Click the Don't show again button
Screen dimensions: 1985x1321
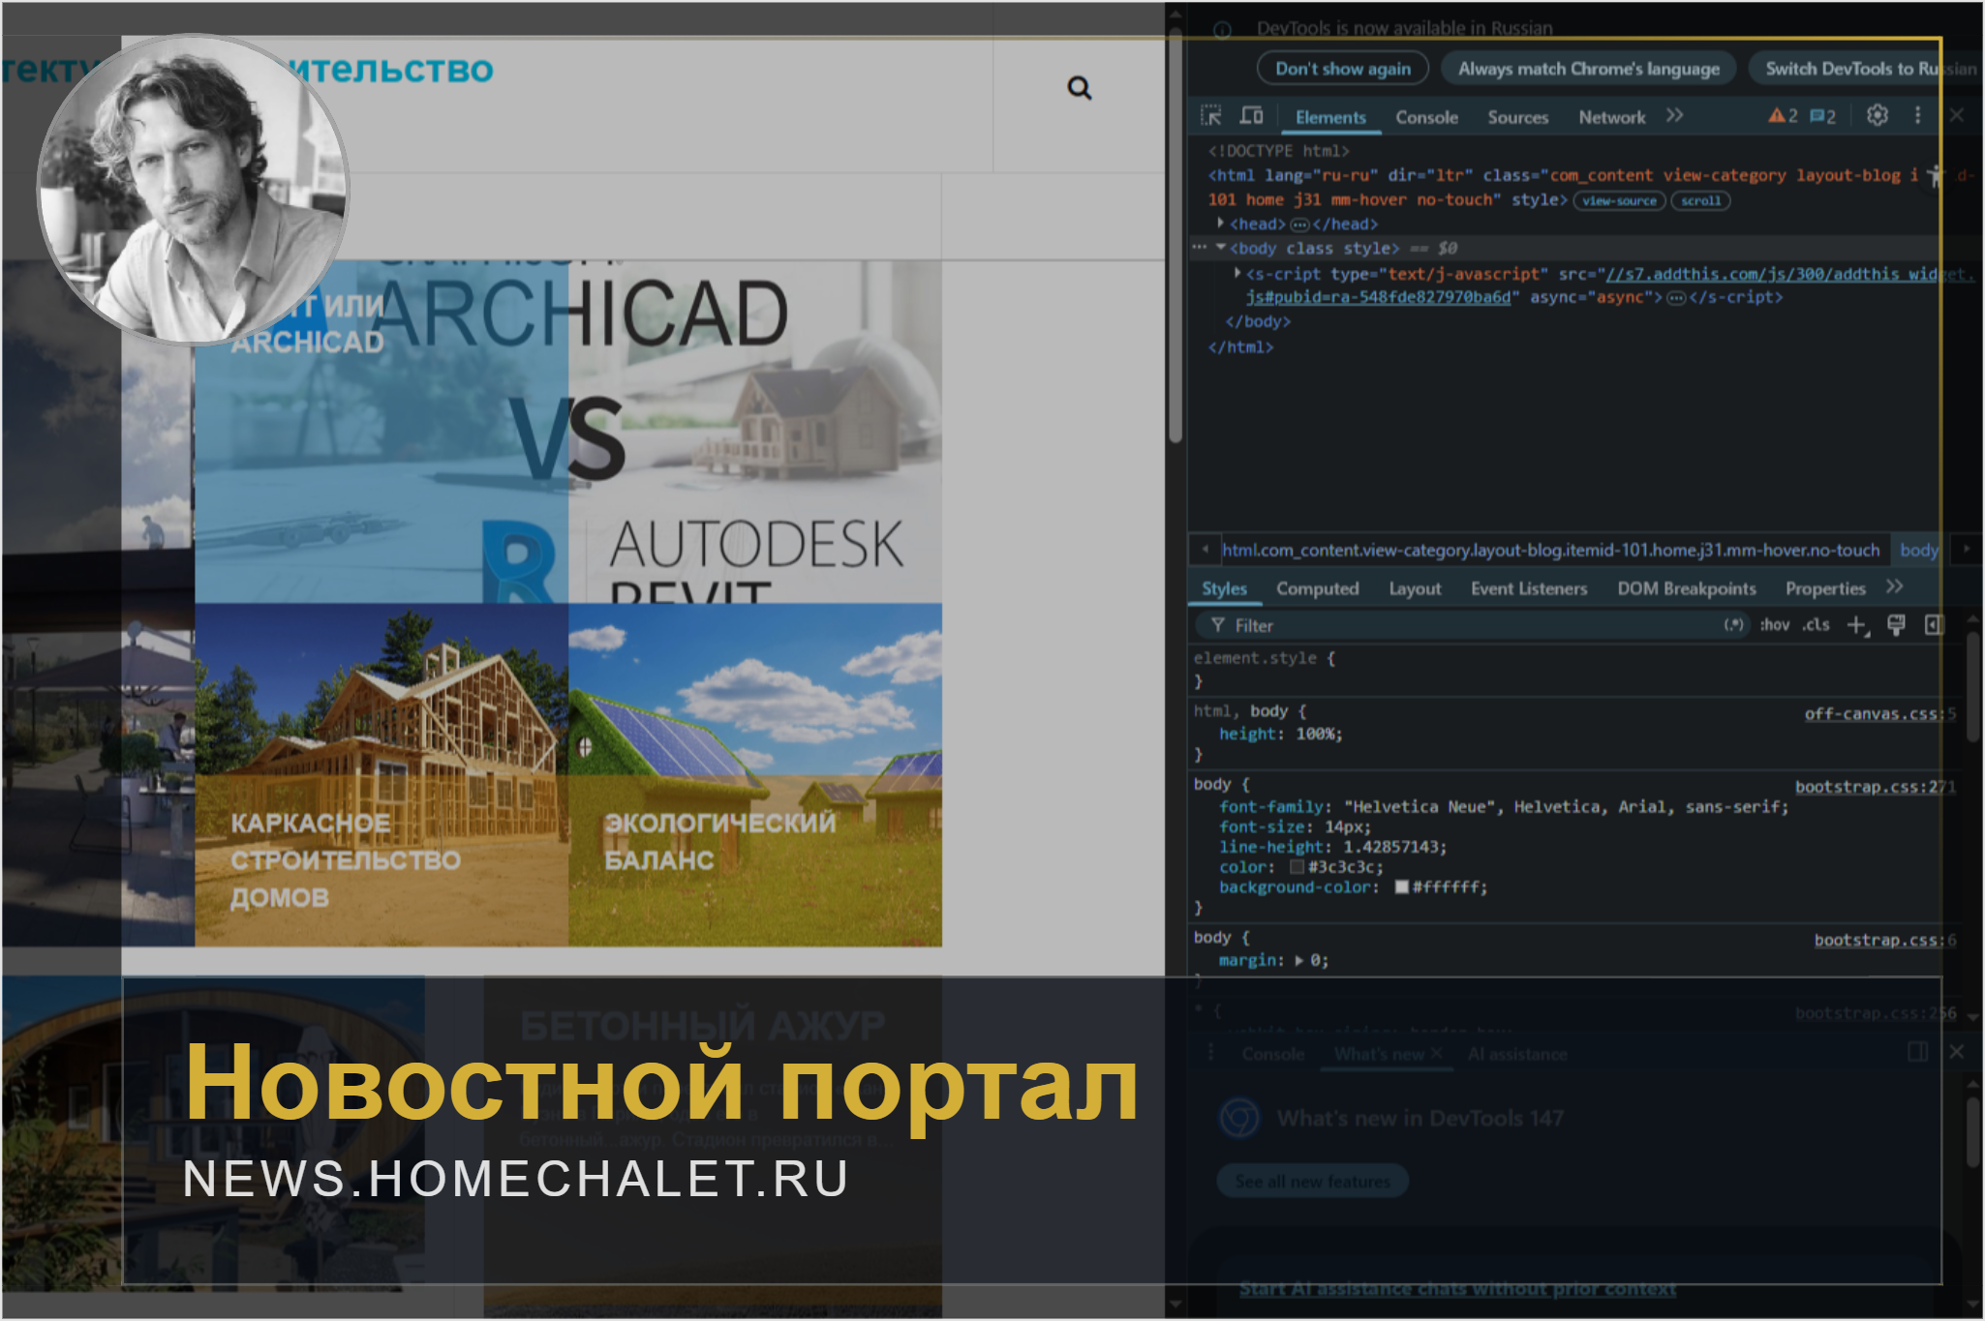coord(1342,69)
